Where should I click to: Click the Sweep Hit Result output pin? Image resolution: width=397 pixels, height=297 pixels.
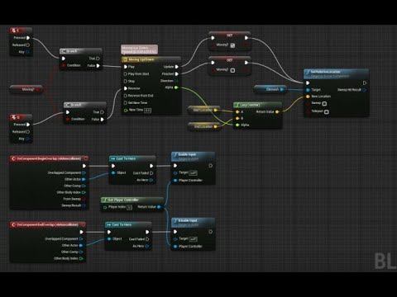tap(365, 90)
